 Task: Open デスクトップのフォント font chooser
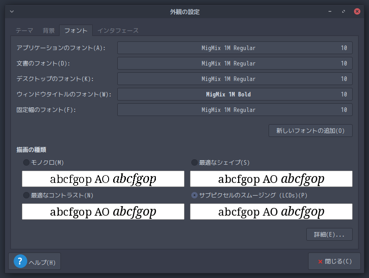(234, 79)
